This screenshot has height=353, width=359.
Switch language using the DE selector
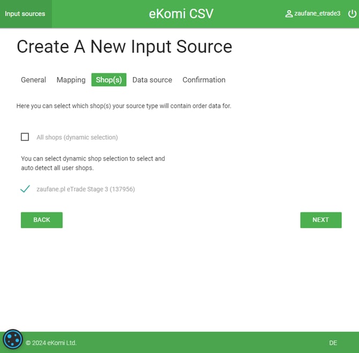point(333,343)
